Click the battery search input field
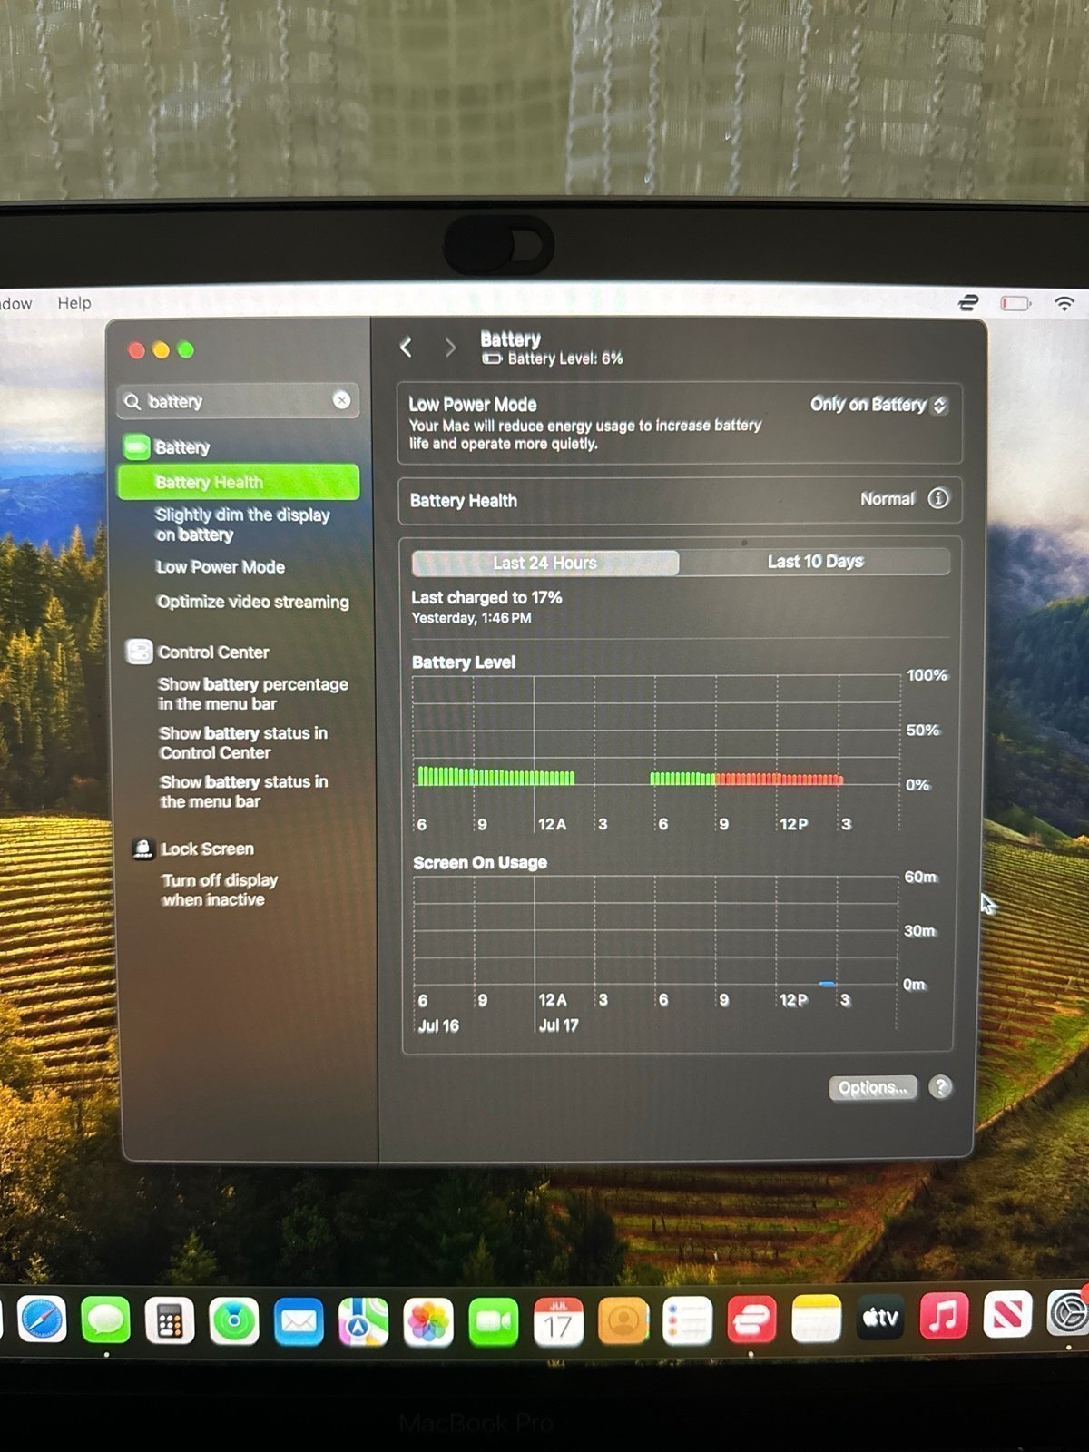Image resolution: width=1089 pixels, height=1452 pixels. point(238,401)
